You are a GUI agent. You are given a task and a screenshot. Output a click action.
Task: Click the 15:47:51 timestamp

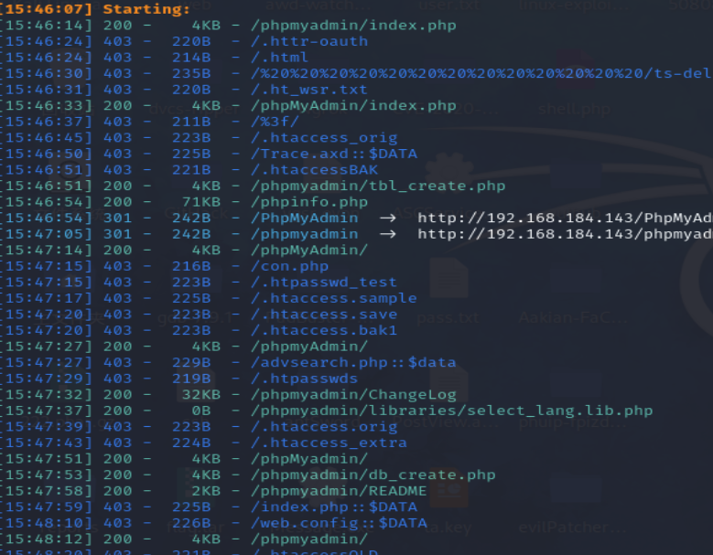click(x=44, y=459)
